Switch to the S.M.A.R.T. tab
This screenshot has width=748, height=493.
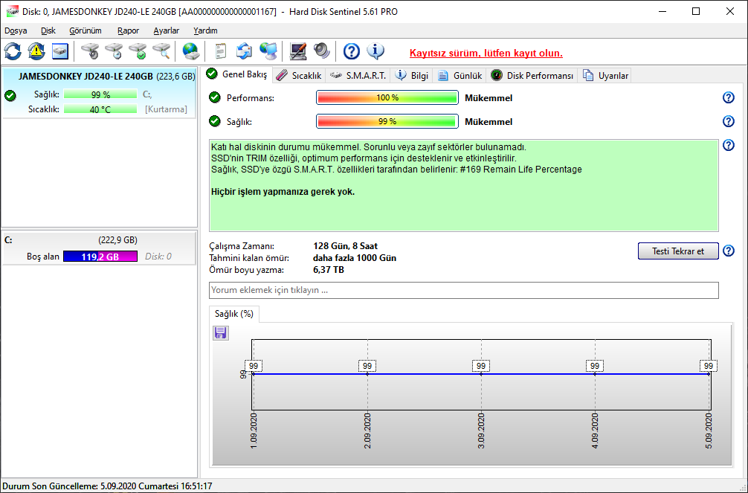click(358, 75)
